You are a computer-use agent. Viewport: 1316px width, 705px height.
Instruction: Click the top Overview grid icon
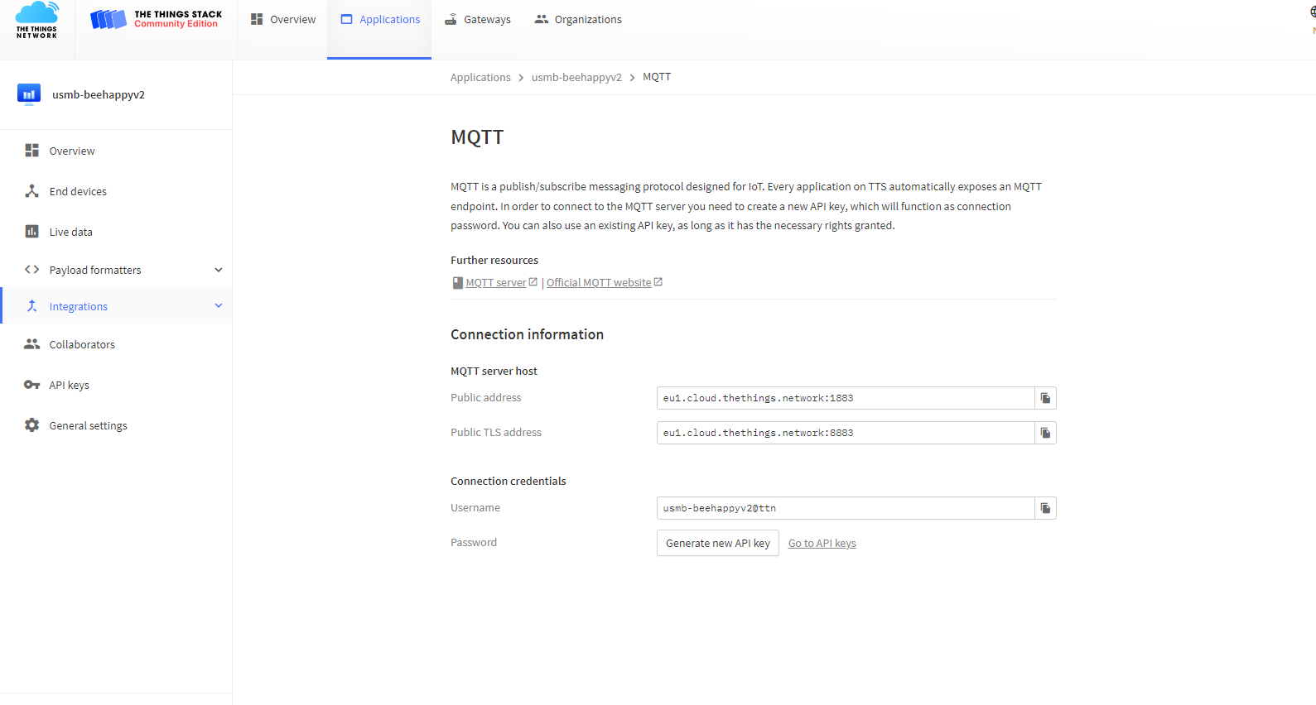[x=257, y=19]
